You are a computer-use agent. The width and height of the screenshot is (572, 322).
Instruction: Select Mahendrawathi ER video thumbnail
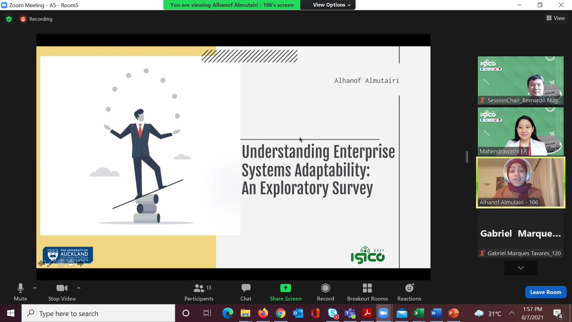(521, 131)
